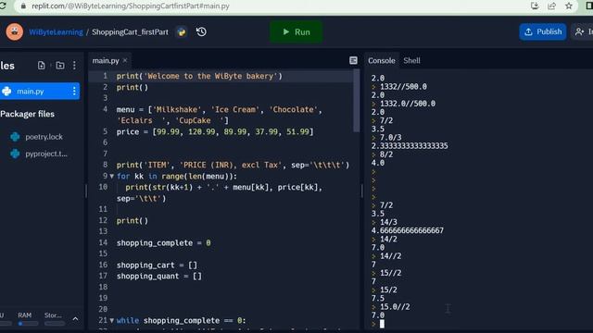Click the ShoppingCart_firstPart project name
Image resolution: width=593 pixels, height=333 pixels.
(130, 32)
